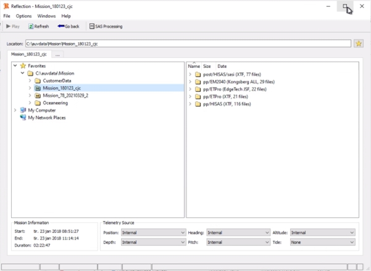371x271 pixels.
Task: Click the pp/HISAS folder icon
Action: tap(198, 104)
